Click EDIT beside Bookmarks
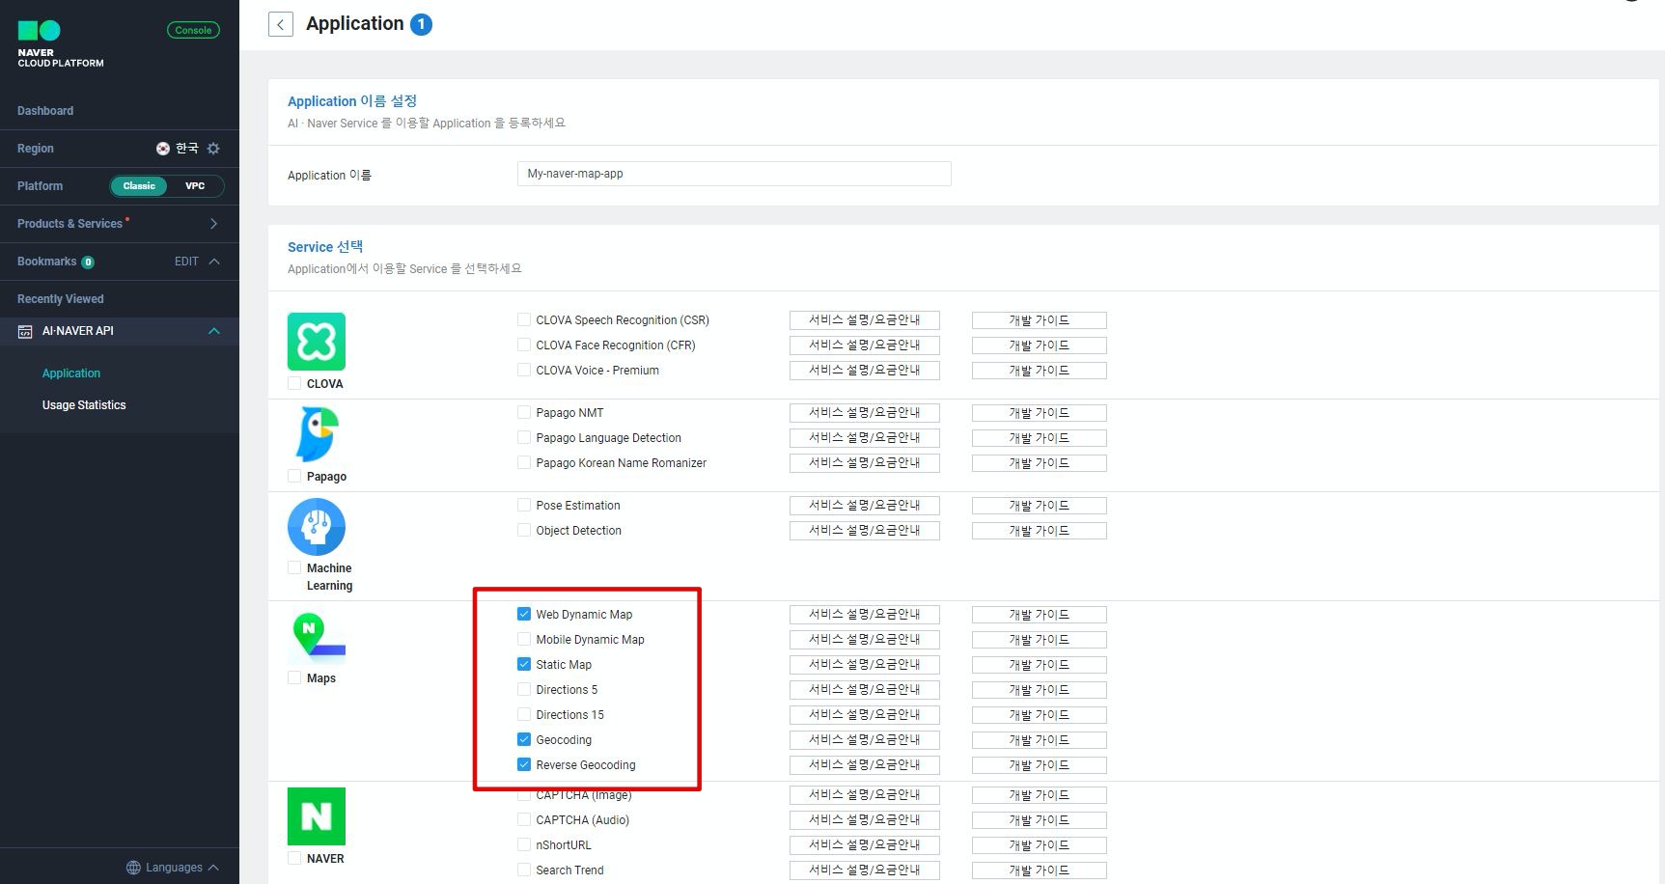Viewport: 1665px width, 884px height. tap(186, 262)
